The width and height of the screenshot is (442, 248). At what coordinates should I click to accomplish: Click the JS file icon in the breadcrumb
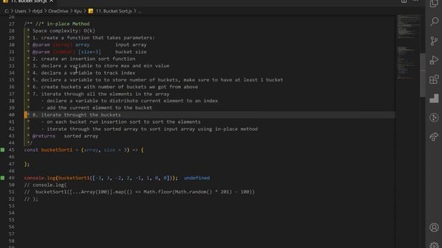[x=90, y=11]
